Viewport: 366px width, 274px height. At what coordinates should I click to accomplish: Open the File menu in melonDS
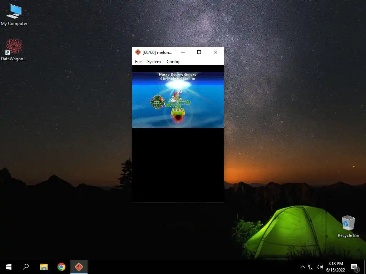tap(138, 61)
